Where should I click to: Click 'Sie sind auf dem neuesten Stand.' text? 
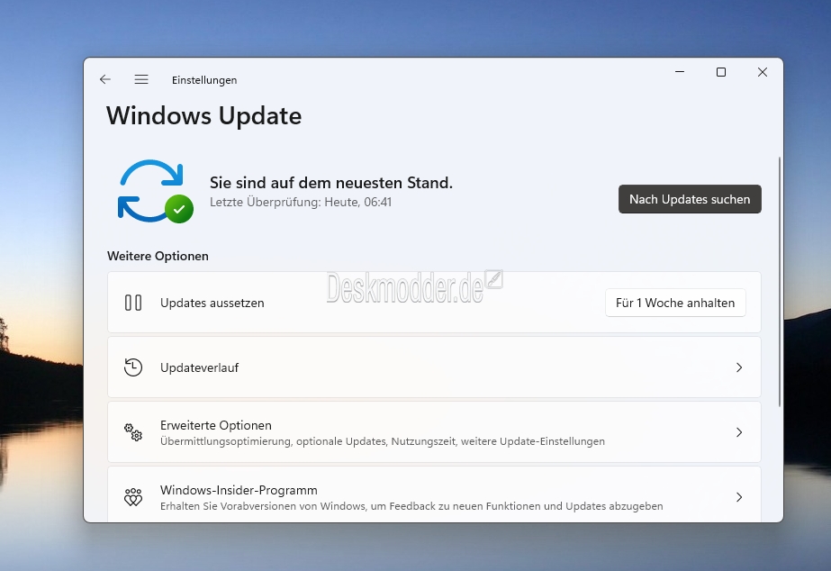(331, 183)
